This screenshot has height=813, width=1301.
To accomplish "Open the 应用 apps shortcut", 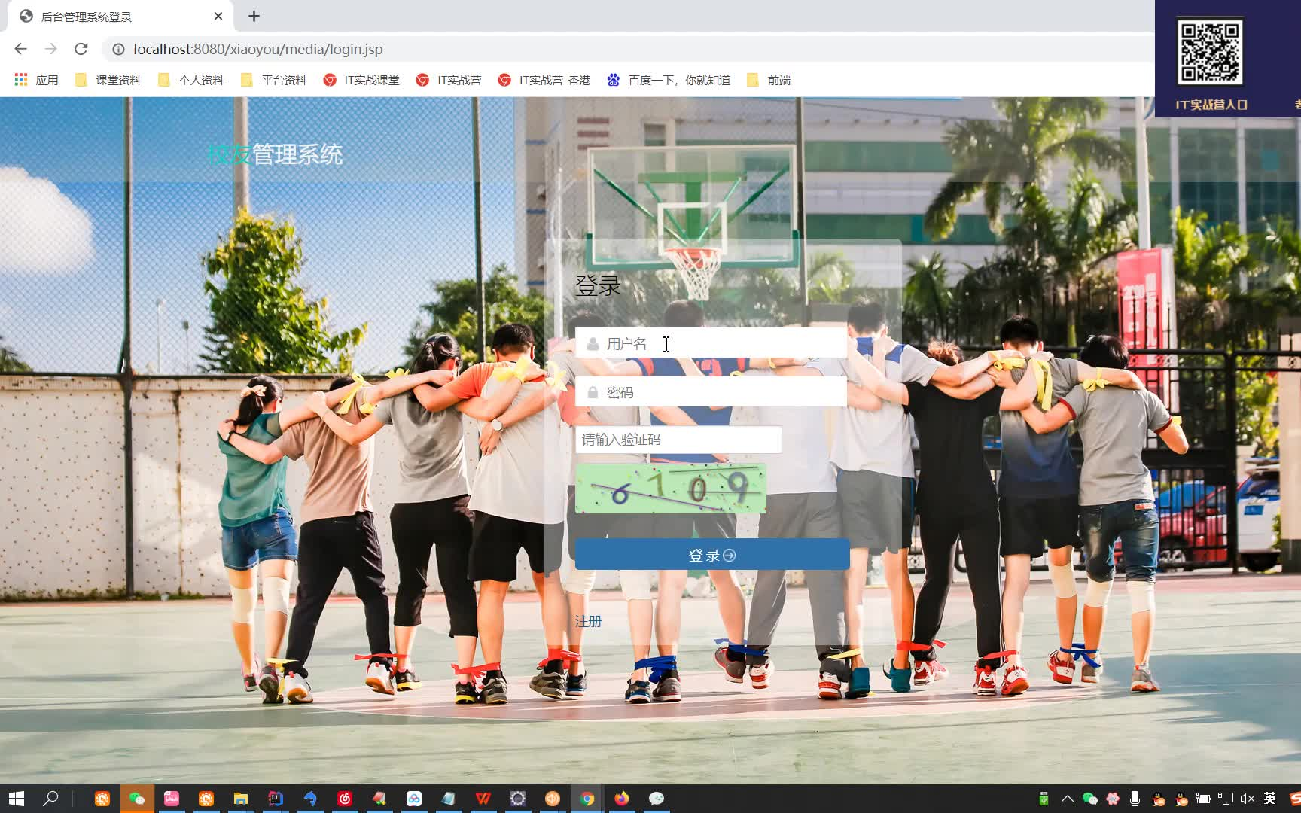I will [x=36, y=80].
